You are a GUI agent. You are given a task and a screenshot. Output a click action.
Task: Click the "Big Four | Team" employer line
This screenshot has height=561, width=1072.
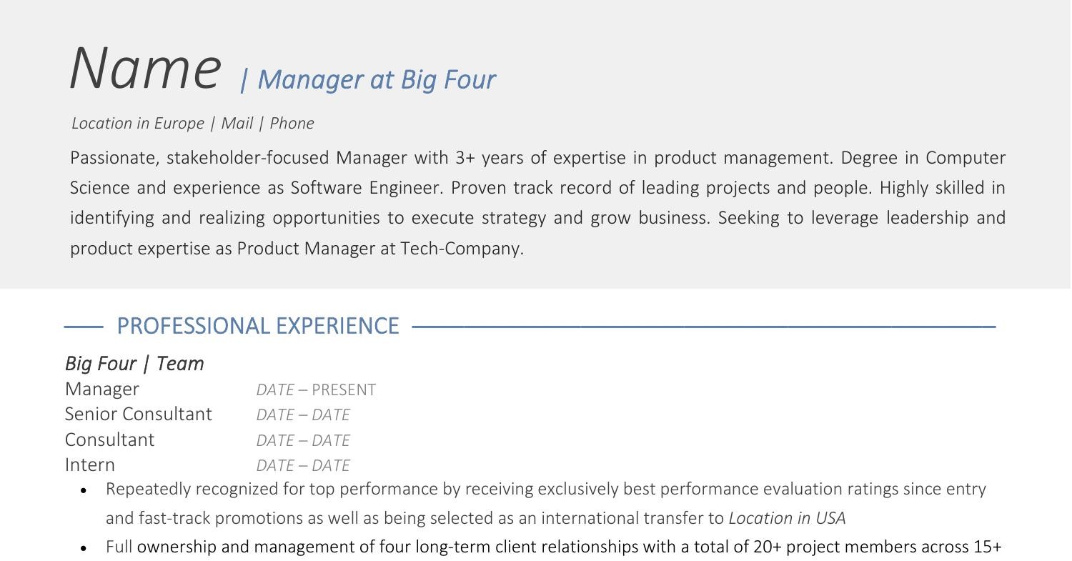(x=134, y=364)
